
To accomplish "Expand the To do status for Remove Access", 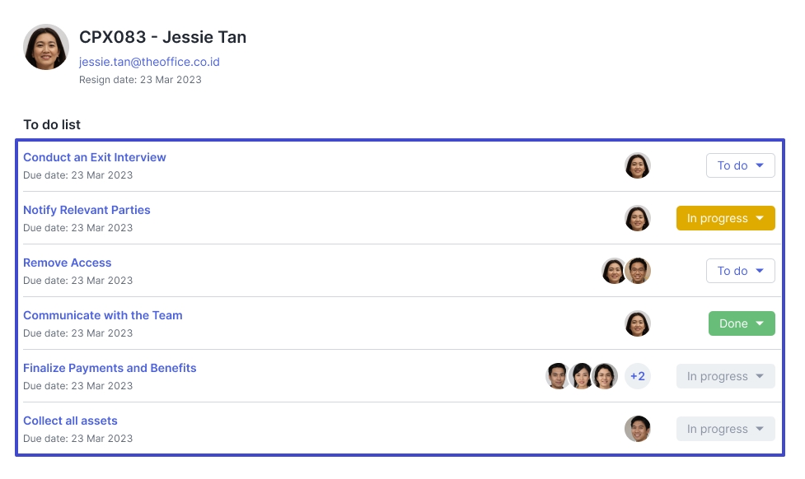I will [740, 271].
